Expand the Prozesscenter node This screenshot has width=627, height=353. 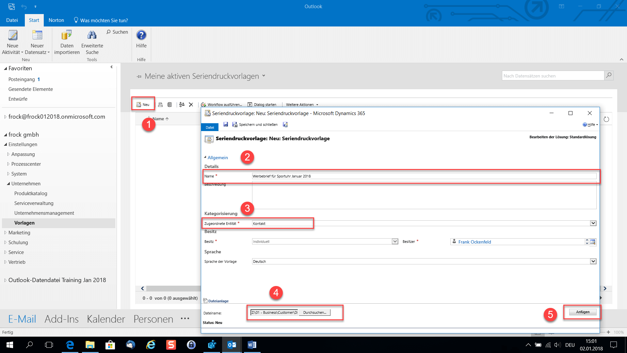pos(8,164)
